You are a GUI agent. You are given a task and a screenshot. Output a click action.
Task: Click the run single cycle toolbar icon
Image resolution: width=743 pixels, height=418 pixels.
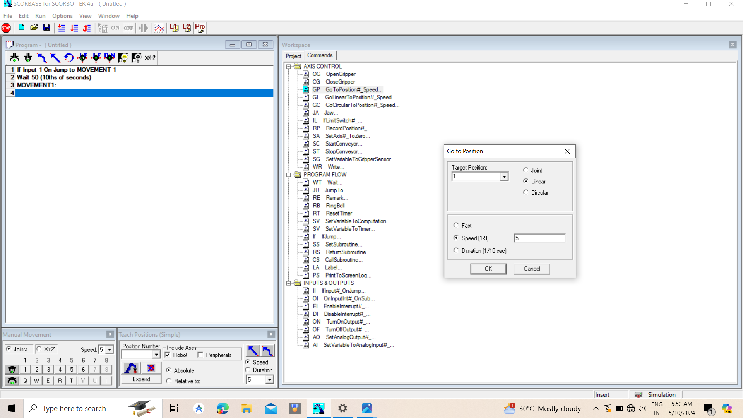(75, 28)
